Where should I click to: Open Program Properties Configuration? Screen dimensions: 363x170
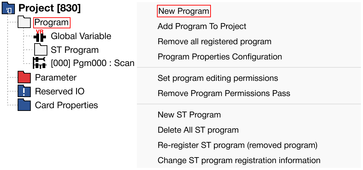[220, 57]
